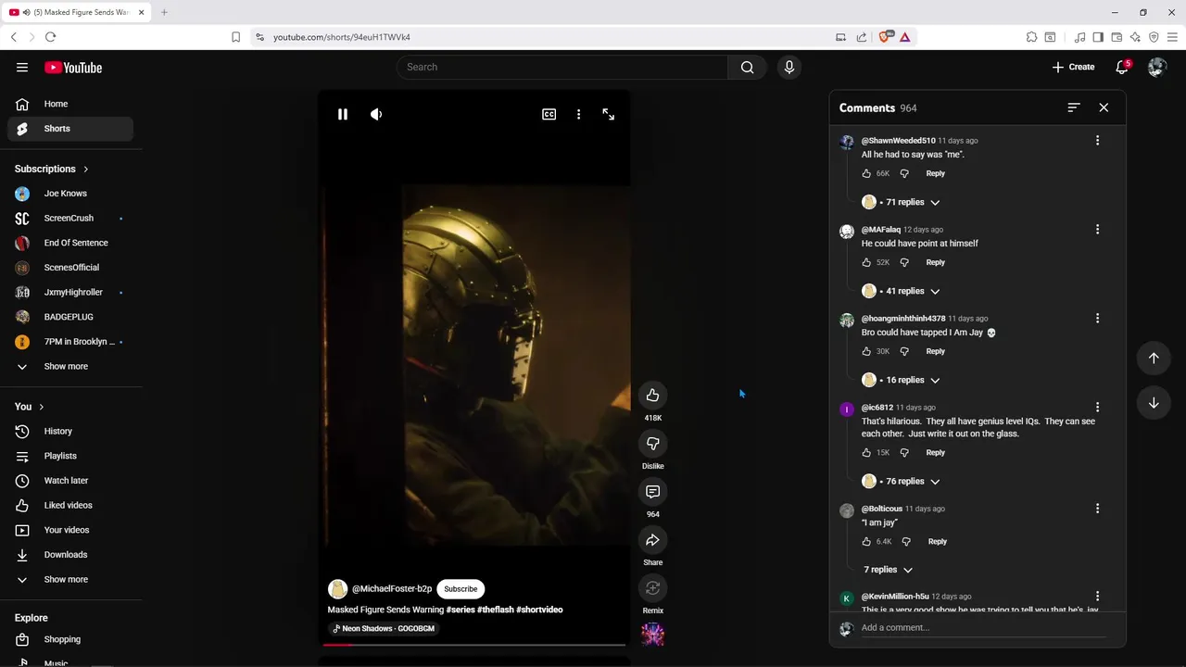Toggle closed captions on the Short

(549, 114)
